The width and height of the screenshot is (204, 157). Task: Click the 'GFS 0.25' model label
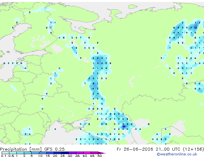tap(54, 149)
